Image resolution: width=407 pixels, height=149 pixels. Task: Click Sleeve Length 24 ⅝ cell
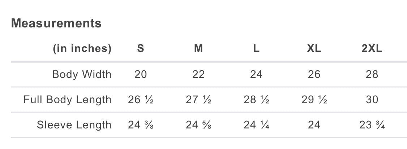pyautogui.click(x=198, y=125)
